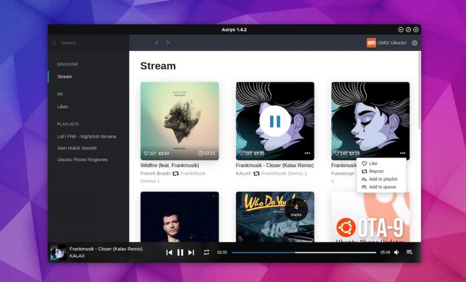This screenshot has height=282, width=466.
Task: Focus the Search input field
Action: tap(89, 43)
